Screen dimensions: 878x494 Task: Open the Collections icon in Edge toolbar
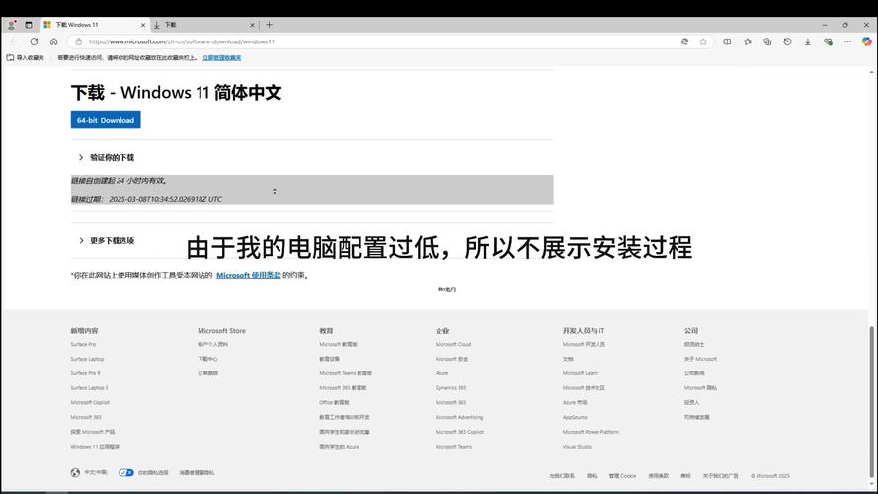point(767,41)
